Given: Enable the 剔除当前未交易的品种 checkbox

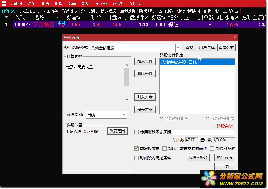Looking at the screenshot, I should (x=164, y=148).
